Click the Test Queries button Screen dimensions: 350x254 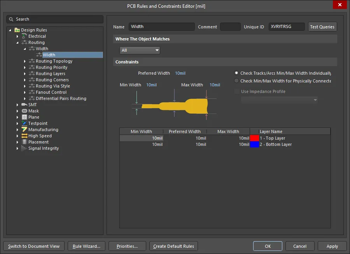click(x=322, y=27)
